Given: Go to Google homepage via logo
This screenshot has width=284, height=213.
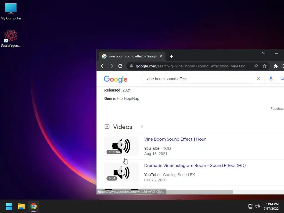Looking at the screenshot, I should [116, 79].
